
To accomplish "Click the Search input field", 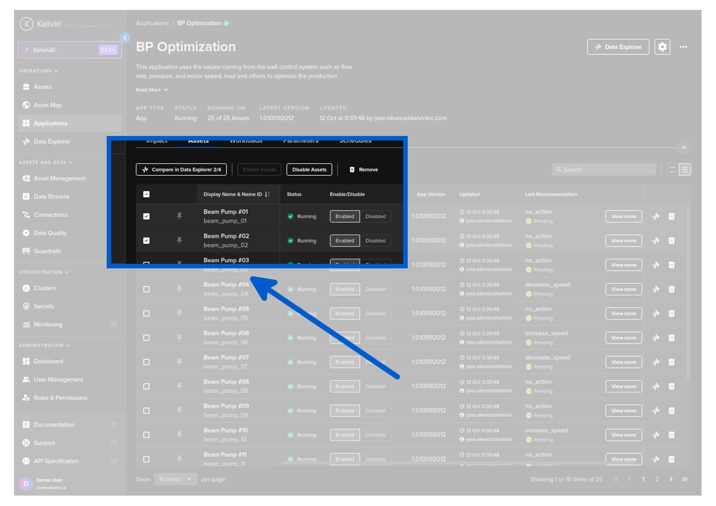I will click(603, 170).
